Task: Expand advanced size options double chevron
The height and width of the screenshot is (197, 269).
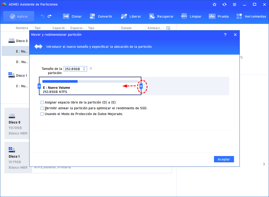Action: pyautogui.click(x=91, y=69)
